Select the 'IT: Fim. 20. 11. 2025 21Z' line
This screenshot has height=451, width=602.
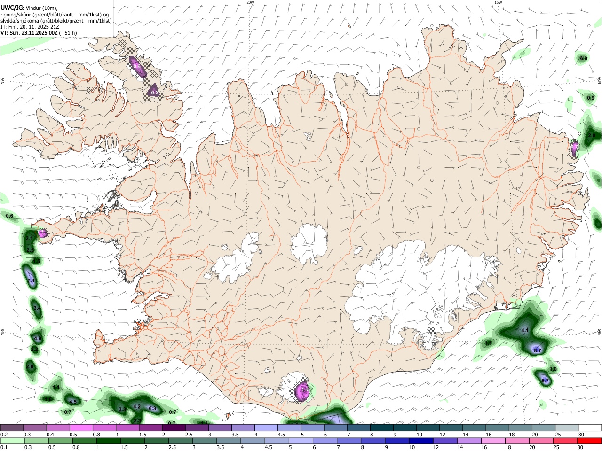(x=30, y=27)
